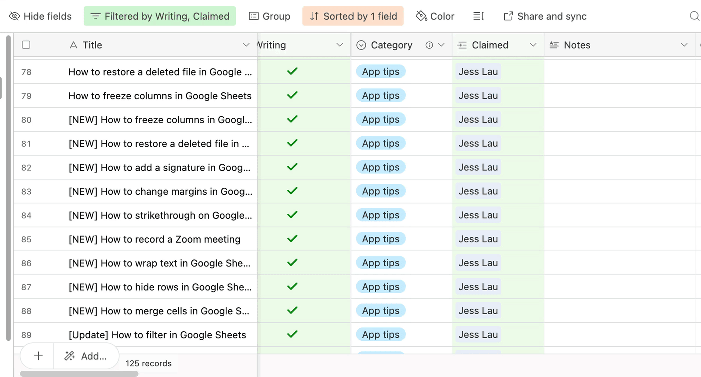Click the Hide fields eye icon
Viewport: 701px width, 377px height.
point(14,16)
